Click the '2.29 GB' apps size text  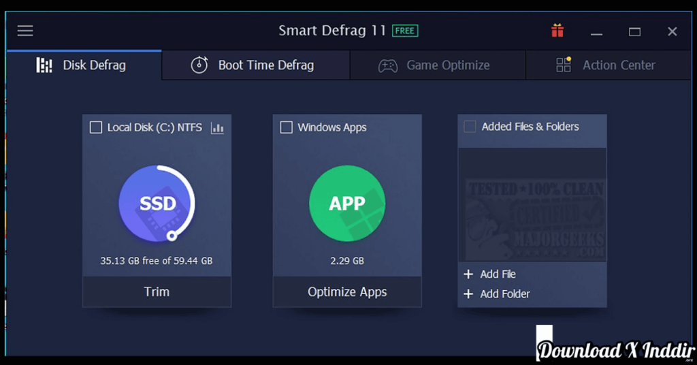(347, 261)
